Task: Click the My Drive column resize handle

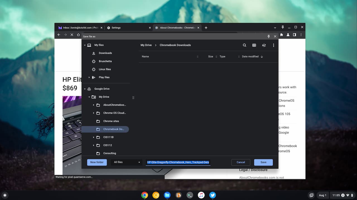Action: pos(133,97)
